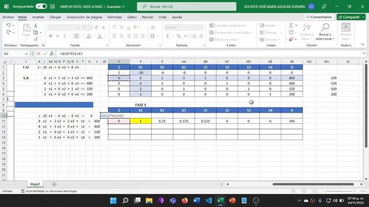Viewport: 369px width, 207px height.
Task: Switch to the Fórmulas tab
Action: pos(114,17)
